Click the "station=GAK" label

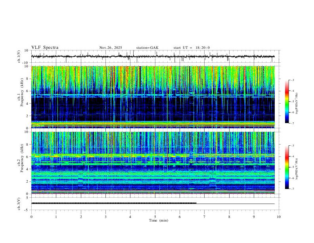(147, 48)
